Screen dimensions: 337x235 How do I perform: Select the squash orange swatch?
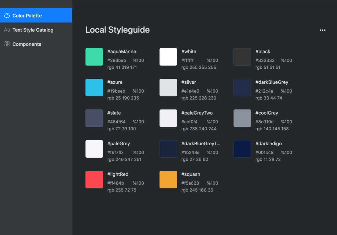[x=168, y=179]
